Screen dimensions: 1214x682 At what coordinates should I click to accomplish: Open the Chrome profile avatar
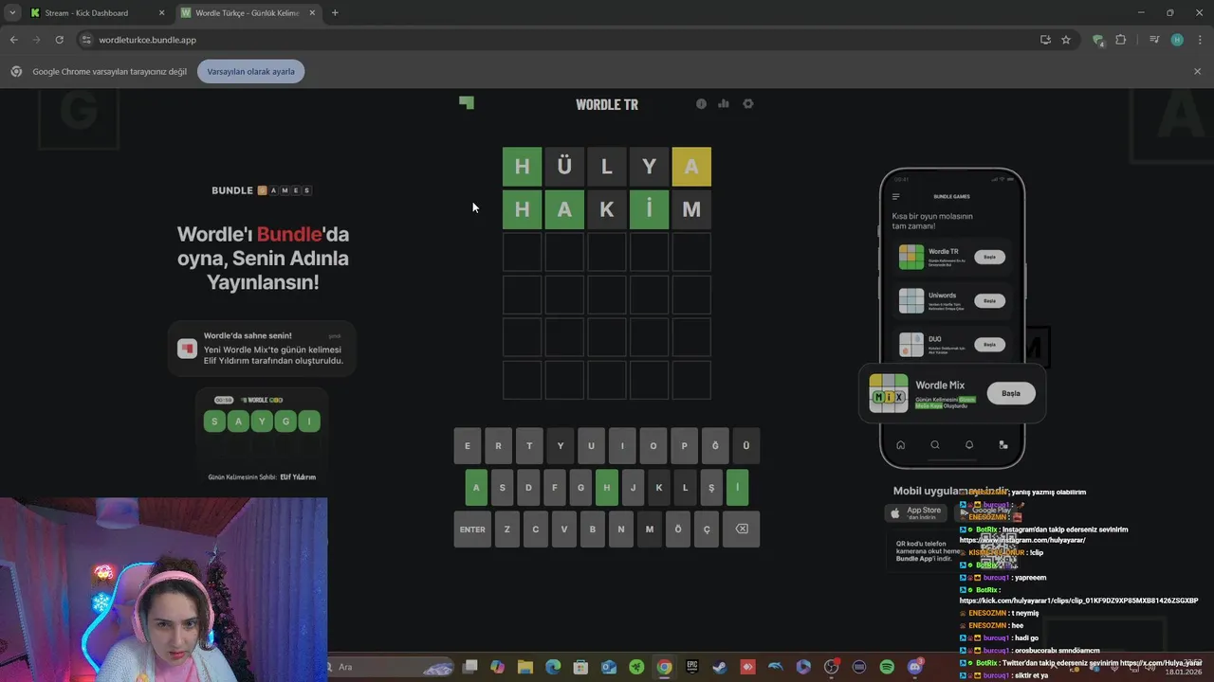coord(1177,40)
